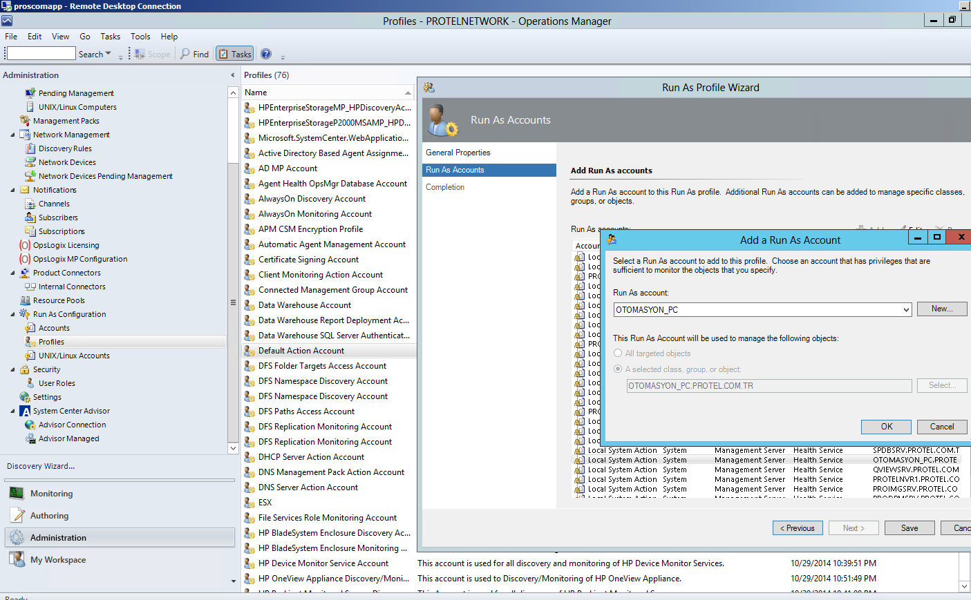Select the 'All targeted objects' radio button
The width and height of the screenshot is (971, 600).
click(x=618, y=354)
